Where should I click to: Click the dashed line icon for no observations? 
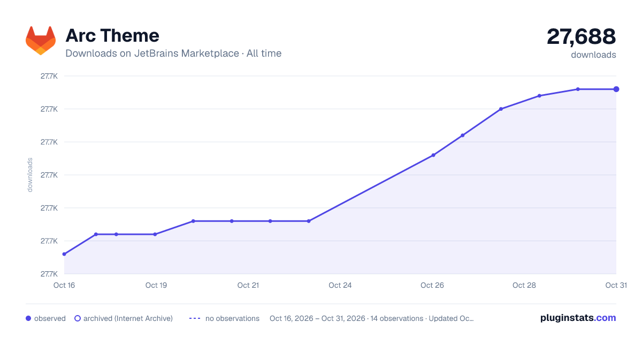click(x=195, y=318)
